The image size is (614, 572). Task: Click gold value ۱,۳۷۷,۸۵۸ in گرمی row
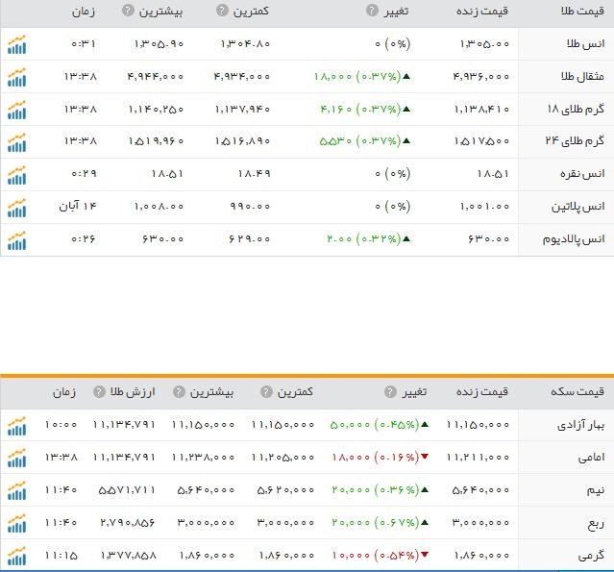129,555
